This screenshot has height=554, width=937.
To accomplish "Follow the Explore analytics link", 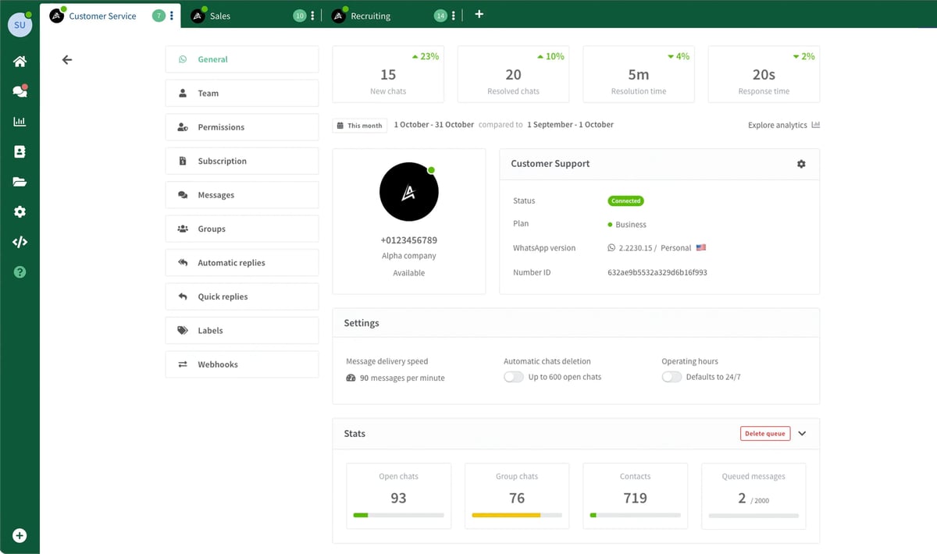I will coord(784,125).
